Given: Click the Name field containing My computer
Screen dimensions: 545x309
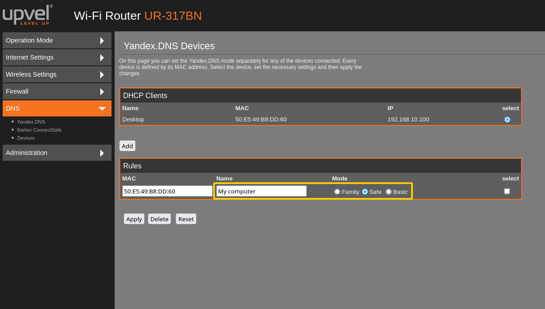Looking at the screenshot, I should pyautogui.click(x=261, y=191).
